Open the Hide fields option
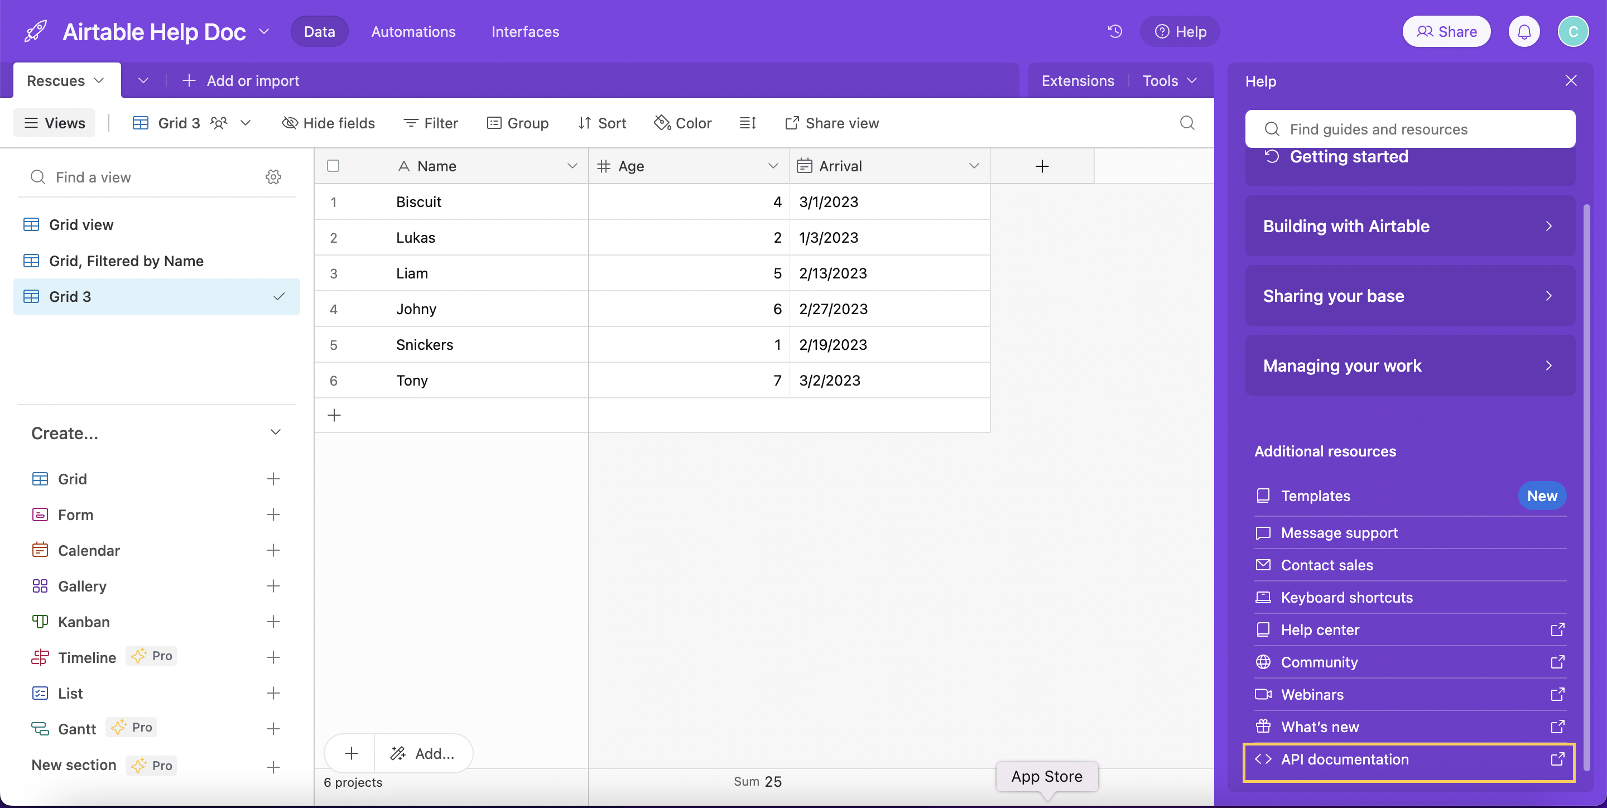1607x808 pixels. [328, 123]
